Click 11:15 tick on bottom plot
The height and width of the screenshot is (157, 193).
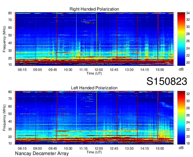click(83, 148)
